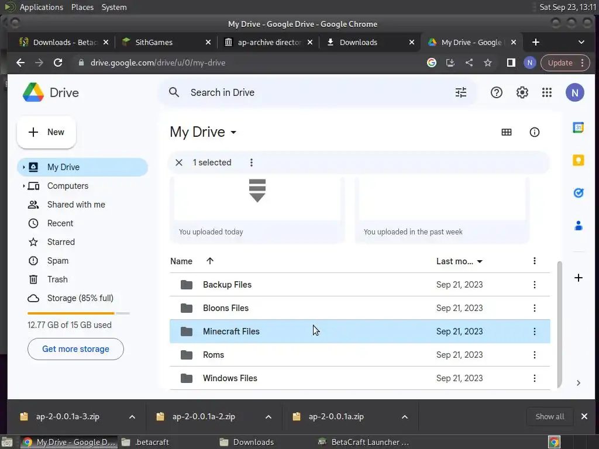This screenshot has width=599, height=449.
Task: Open Places menu in top panel
Action: [82, 7]
